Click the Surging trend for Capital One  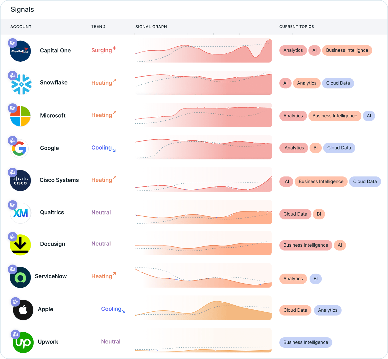[x=102, y=50]
